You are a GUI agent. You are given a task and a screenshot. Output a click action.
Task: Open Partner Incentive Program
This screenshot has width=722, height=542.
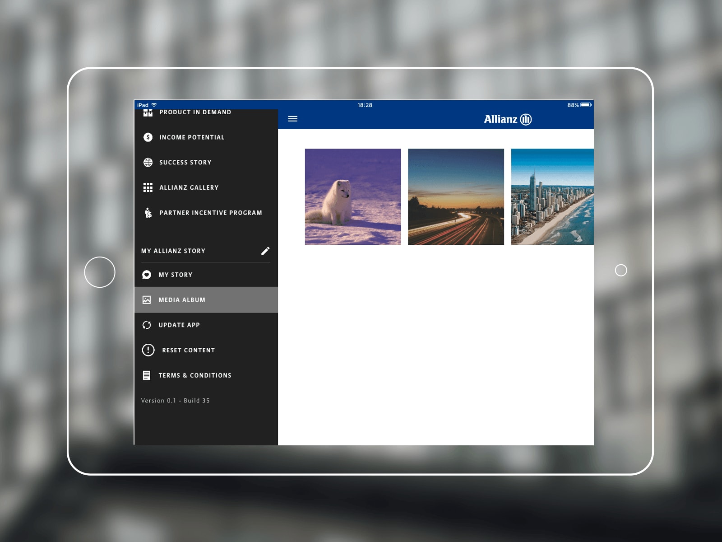pos(206,213)
